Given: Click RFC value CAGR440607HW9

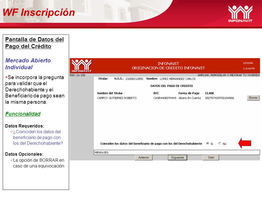Looking at the screenshot, I should click(x=165, y=98).
